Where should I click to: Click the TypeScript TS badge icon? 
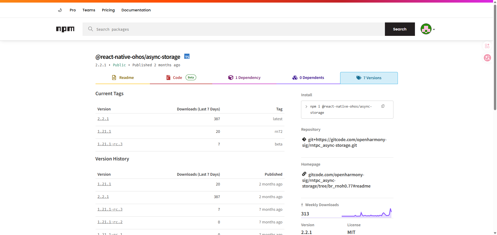point(187,56)
